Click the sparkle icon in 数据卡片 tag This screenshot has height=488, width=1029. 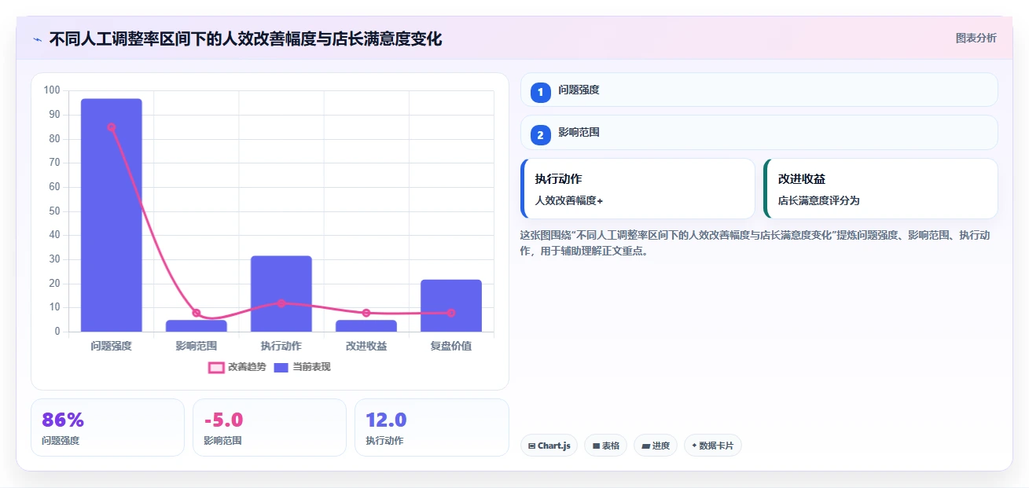tap(694, 446)
